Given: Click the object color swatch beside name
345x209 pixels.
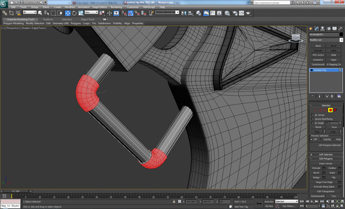Looking at the screenshot, I should point(341,34).
